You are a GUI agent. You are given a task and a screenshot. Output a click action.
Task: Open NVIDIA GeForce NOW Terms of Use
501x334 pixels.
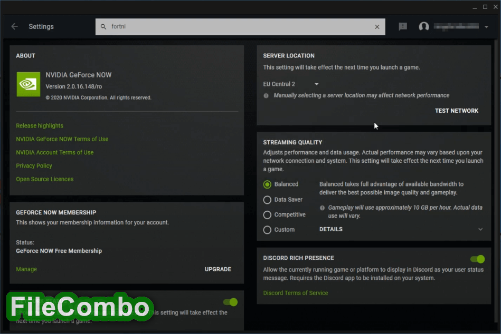click(x=62, y=139)
